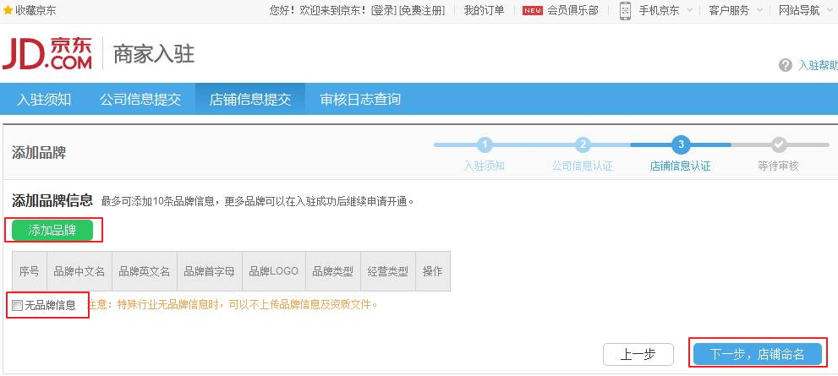Click the 下一步，店铺命名 button
The width and height of the screenshot is (838, 376).
pos(758,354)
